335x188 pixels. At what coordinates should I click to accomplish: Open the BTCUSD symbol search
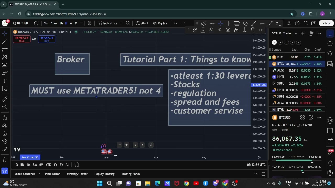[21, 23]
